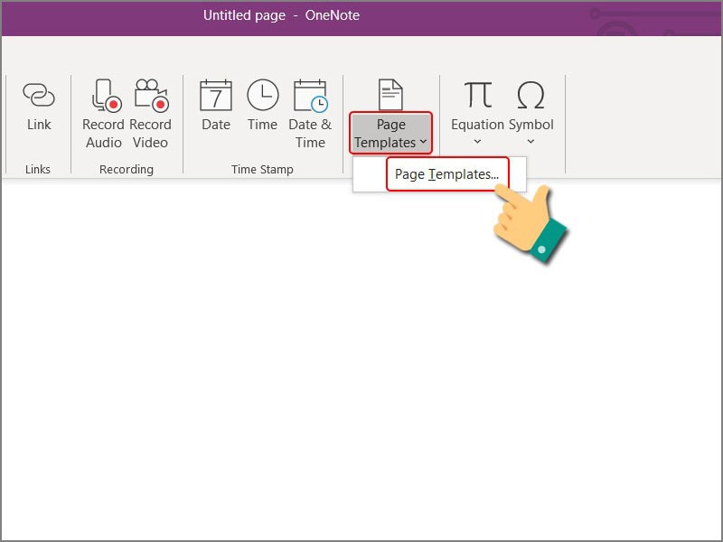Screen dimensions: 723x542
Task: Insert Date & Time stamp
Action: point(310,114)
